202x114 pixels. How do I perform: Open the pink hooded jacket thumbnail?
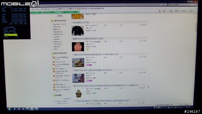coord(78,47)
